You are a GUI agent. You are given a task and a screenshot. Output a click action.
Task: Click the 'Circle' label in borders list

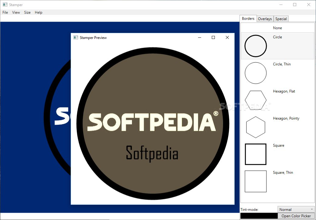[x=277, y=37]
